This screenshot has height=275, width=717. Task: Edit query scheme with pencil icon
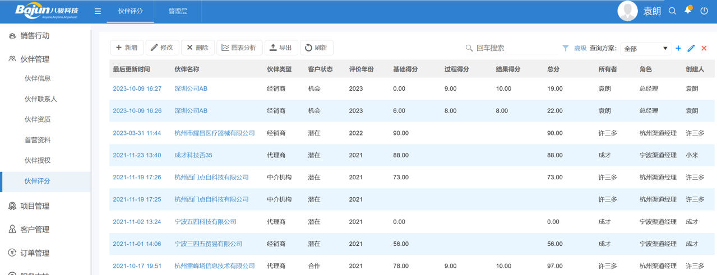691,48
